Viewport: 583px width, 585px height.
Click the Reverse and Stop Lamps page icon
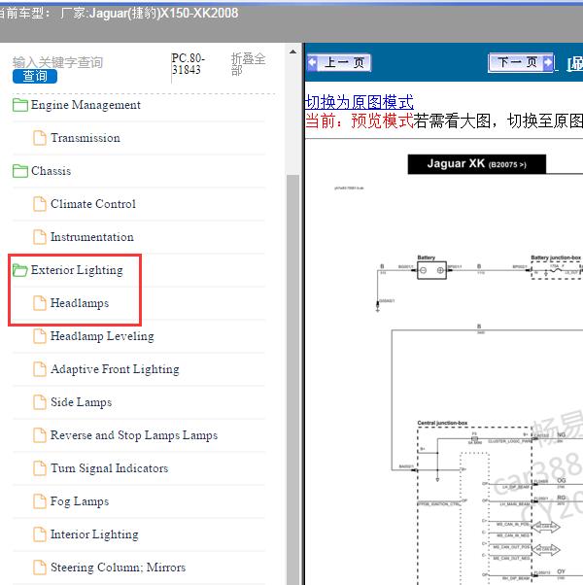[x=40, y=435]
